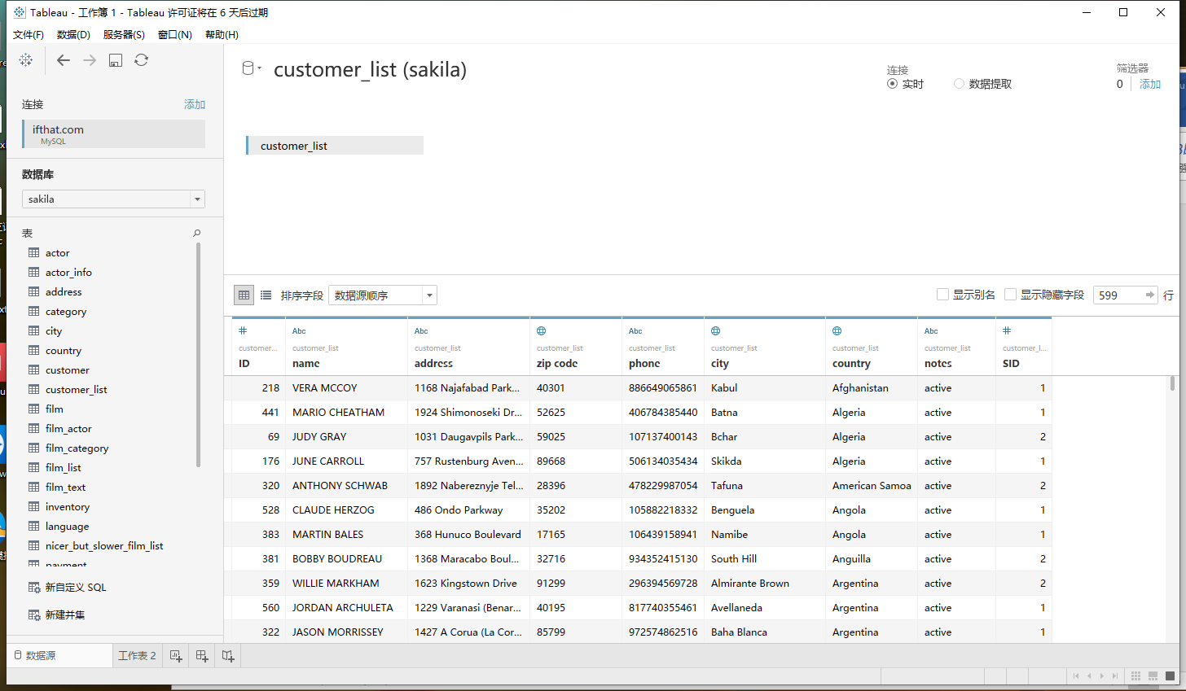1186x691 pixels.
Task: Click the back arrow in toolbar
Action: (64, 60)
